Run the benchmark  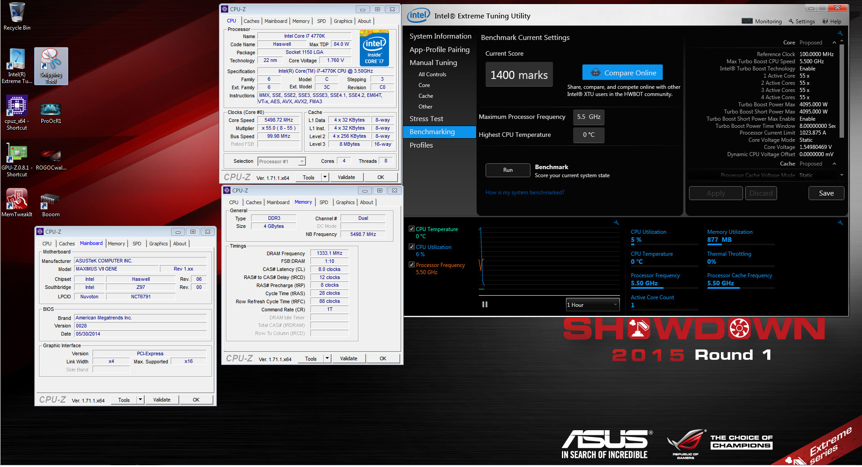coord(508,170)
